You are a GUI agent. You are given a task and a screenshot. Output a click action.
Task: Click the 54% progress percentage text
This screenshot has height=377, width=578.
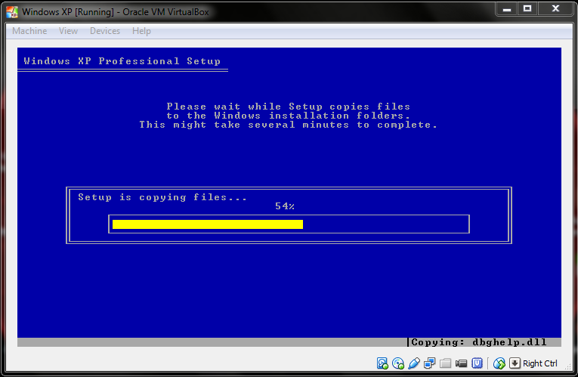click(285, 206)
